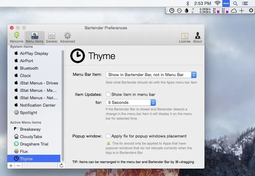The width and height of the screenshot is (255, 176).
Task: Select iStat Menus - Me... item
Action: click(34, 90)
